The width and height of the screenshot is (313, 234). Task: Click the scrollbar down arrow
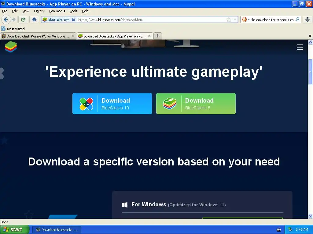[310, 216]
